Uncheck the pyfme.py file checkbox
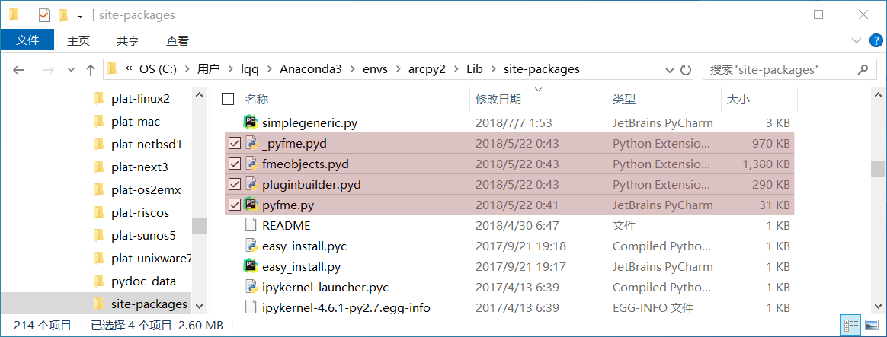 pyautogui.click(x=234, y=205)
